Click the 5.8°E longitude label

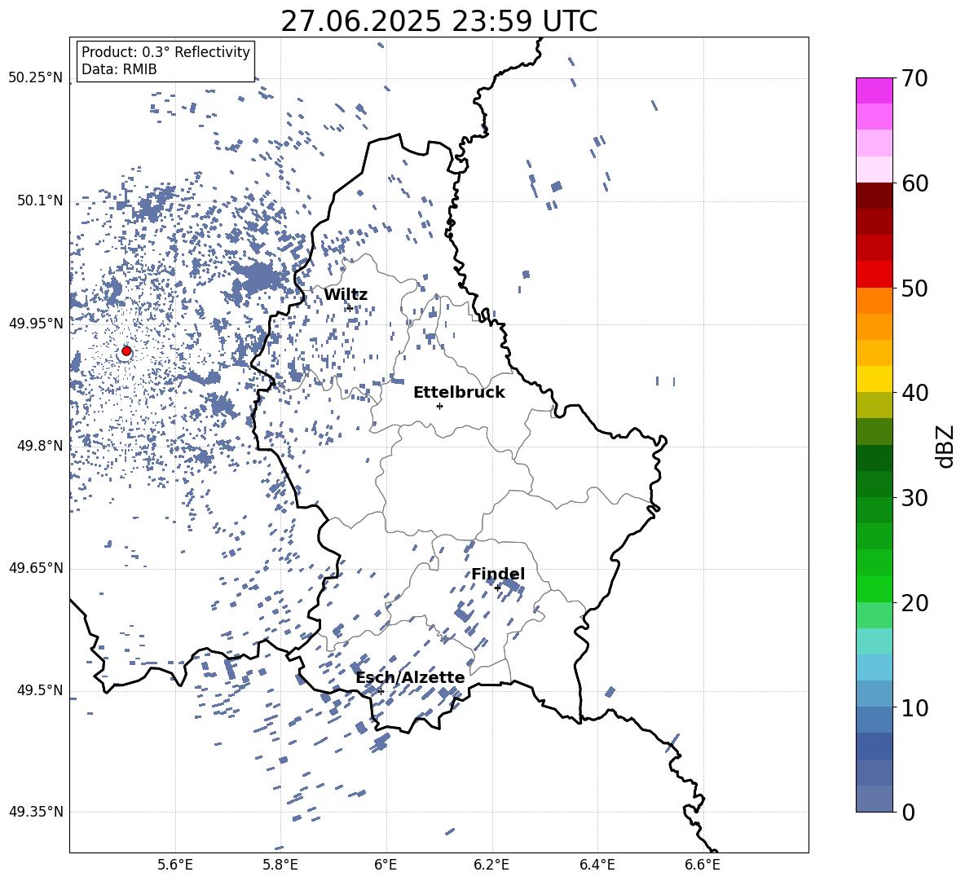point(280,865)
